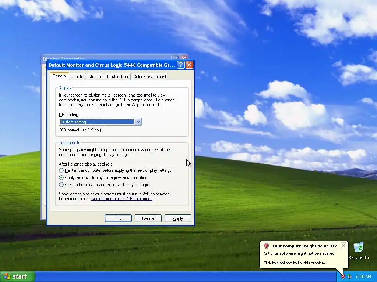The image size is (377, 282).
Task: Dismiss the security warning balloon
Action: (343, 245)
